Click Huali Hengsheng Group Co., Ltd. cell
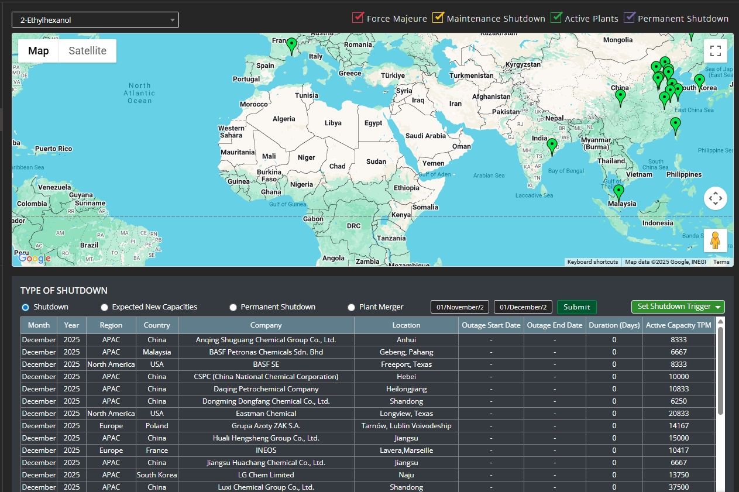 click(x=266, y=438)
